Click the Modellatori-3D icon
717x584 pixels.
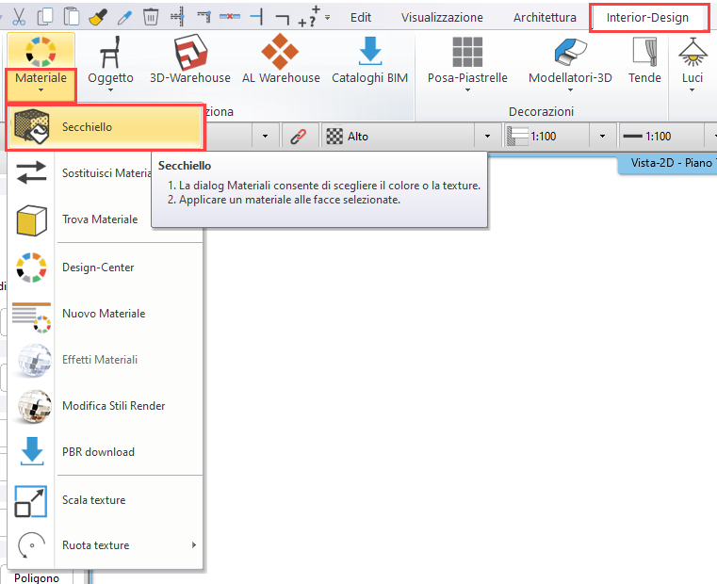pyautogui.click(x=570, y=52)
